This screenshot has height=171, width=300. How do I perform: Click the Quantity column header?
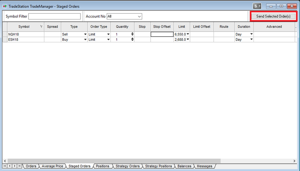pos(122,27)
